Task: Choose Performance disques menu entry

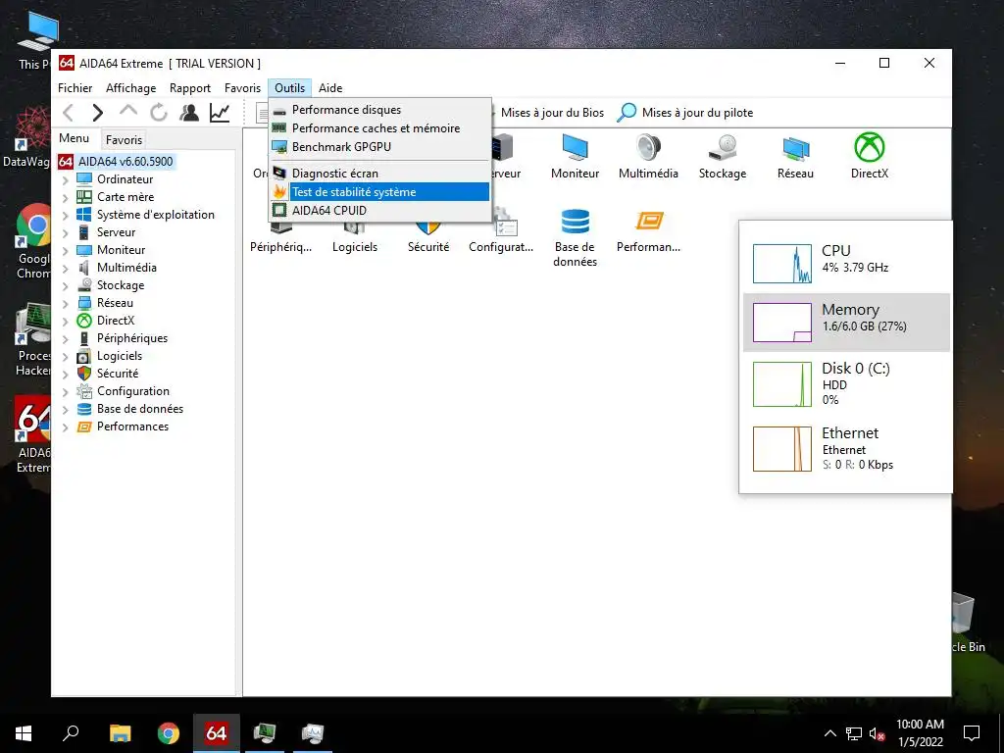Action: [380, 110]
